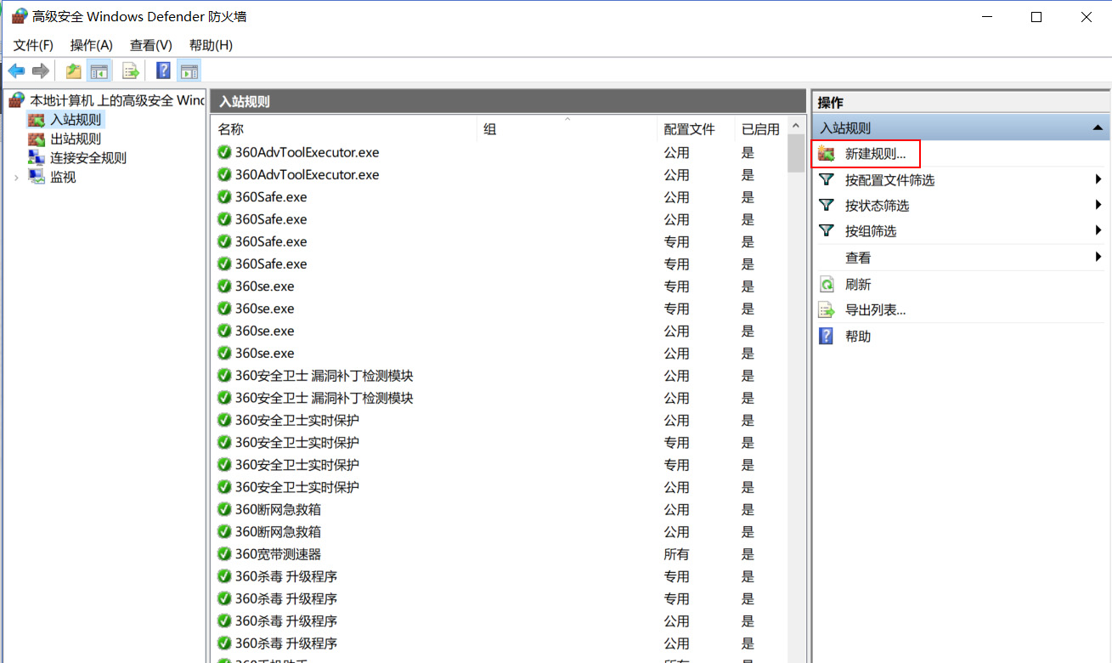Open the submenu arrow for 按组筛选
This screenshot has height=663, width=1112.
pyautogui.click(x=1099, y=231)
